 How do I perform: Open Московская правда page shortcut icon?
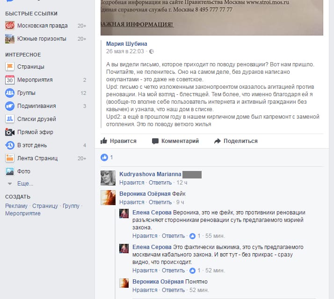pyautogui.click(x=10, y=26)
